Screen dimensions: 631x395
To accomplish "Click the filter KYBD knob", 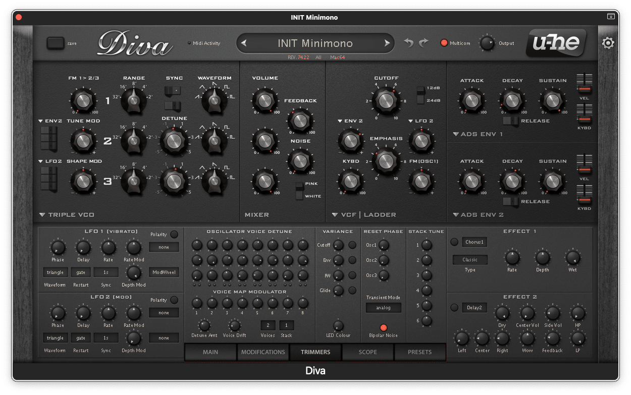I will [x=350, y=181].
